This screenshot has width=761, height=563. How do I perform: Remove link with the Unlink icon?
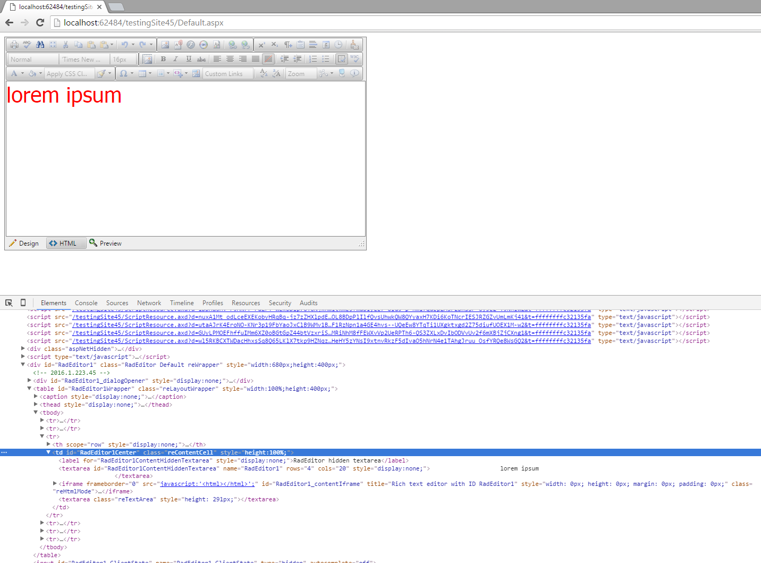click(246, 45)
